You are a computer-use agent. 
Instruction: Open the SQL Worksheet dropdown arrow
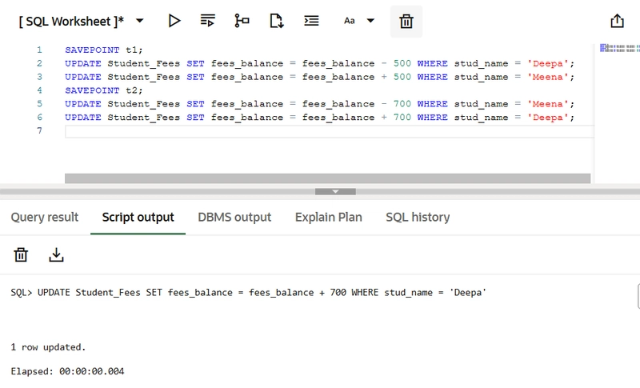[x=140, y=21]
